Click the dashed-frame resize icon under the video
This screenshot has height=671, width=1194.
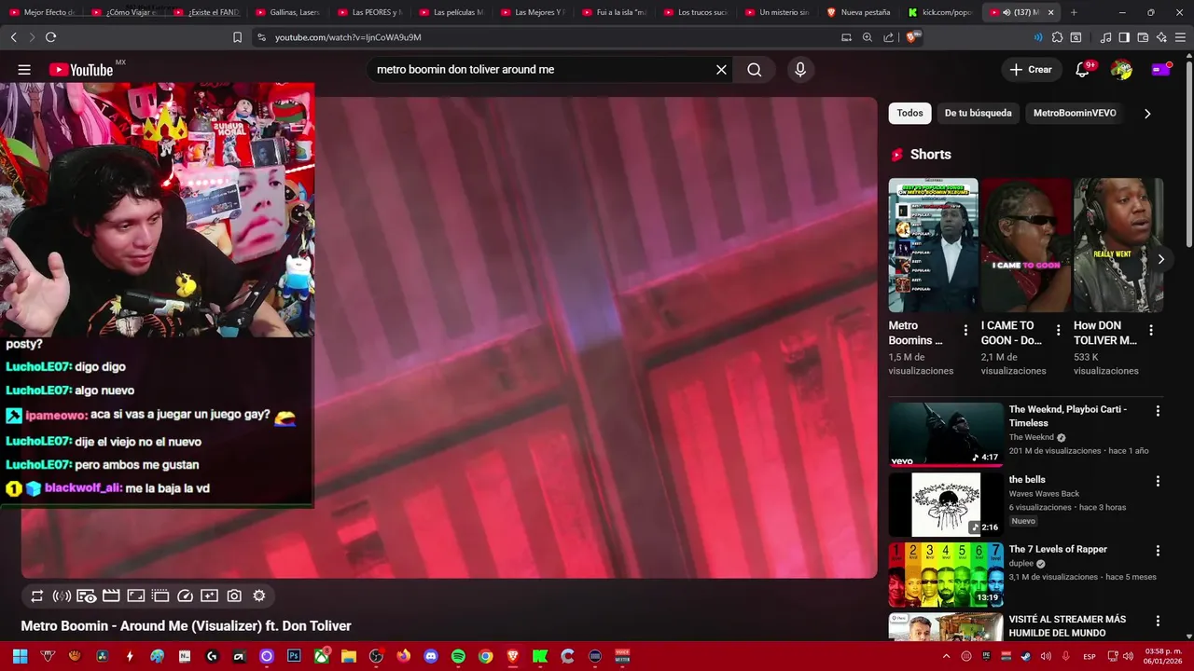[160, 596]
